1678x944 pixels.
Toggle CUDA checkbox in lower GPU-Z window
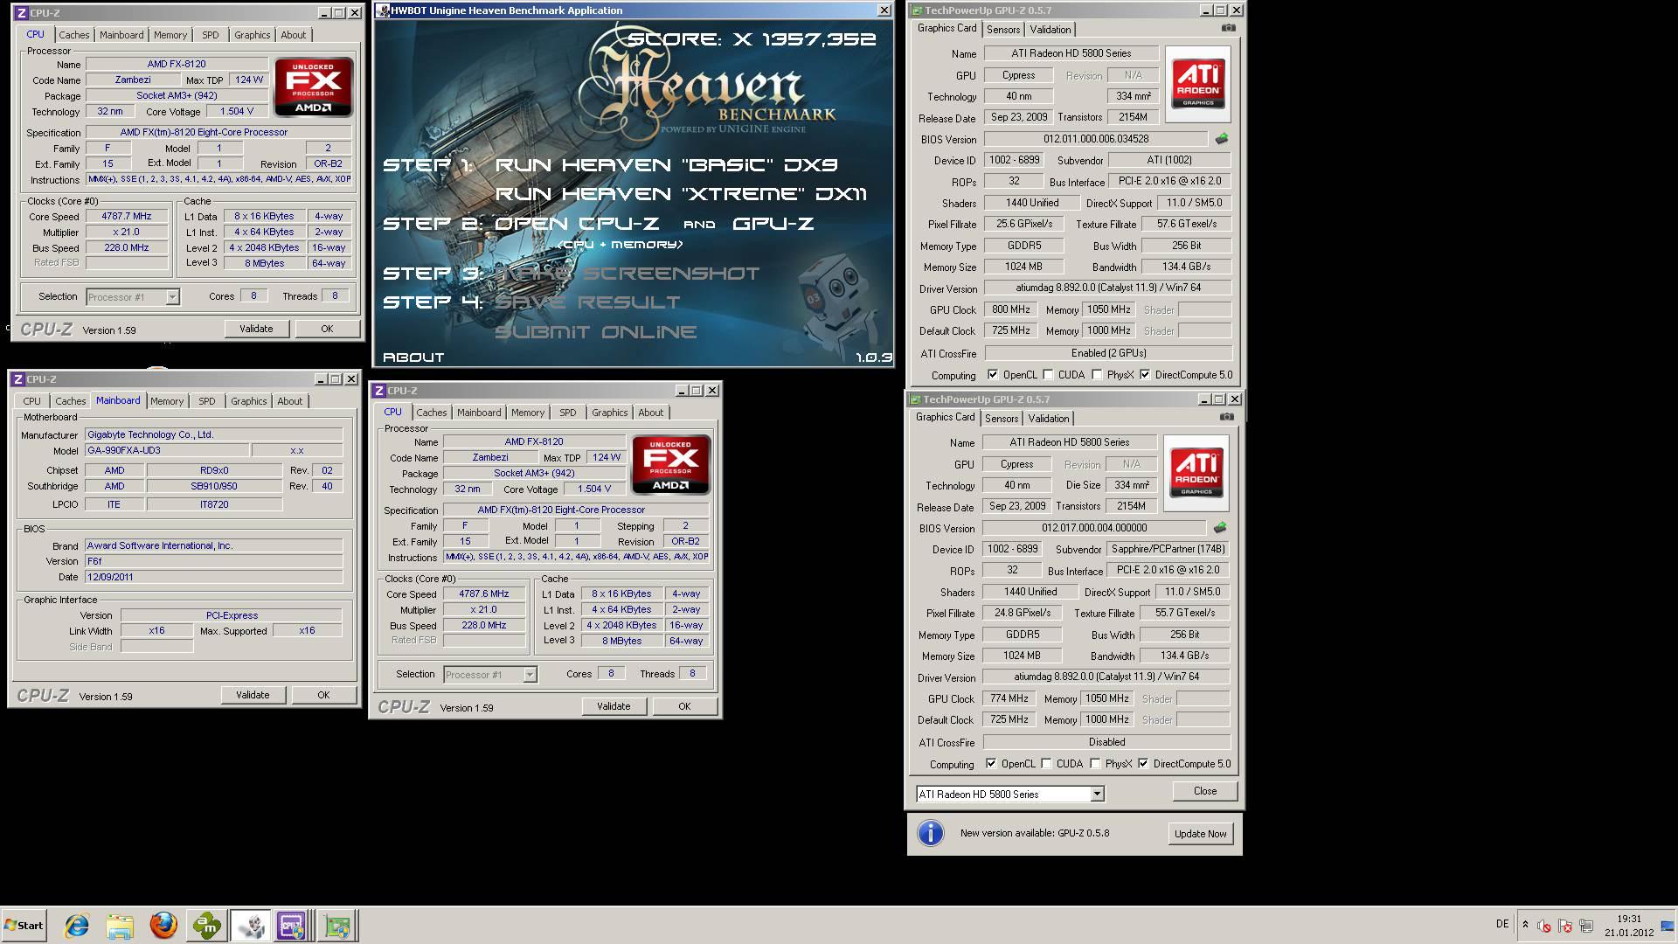pyautogui.click(x=1046, y=764)
